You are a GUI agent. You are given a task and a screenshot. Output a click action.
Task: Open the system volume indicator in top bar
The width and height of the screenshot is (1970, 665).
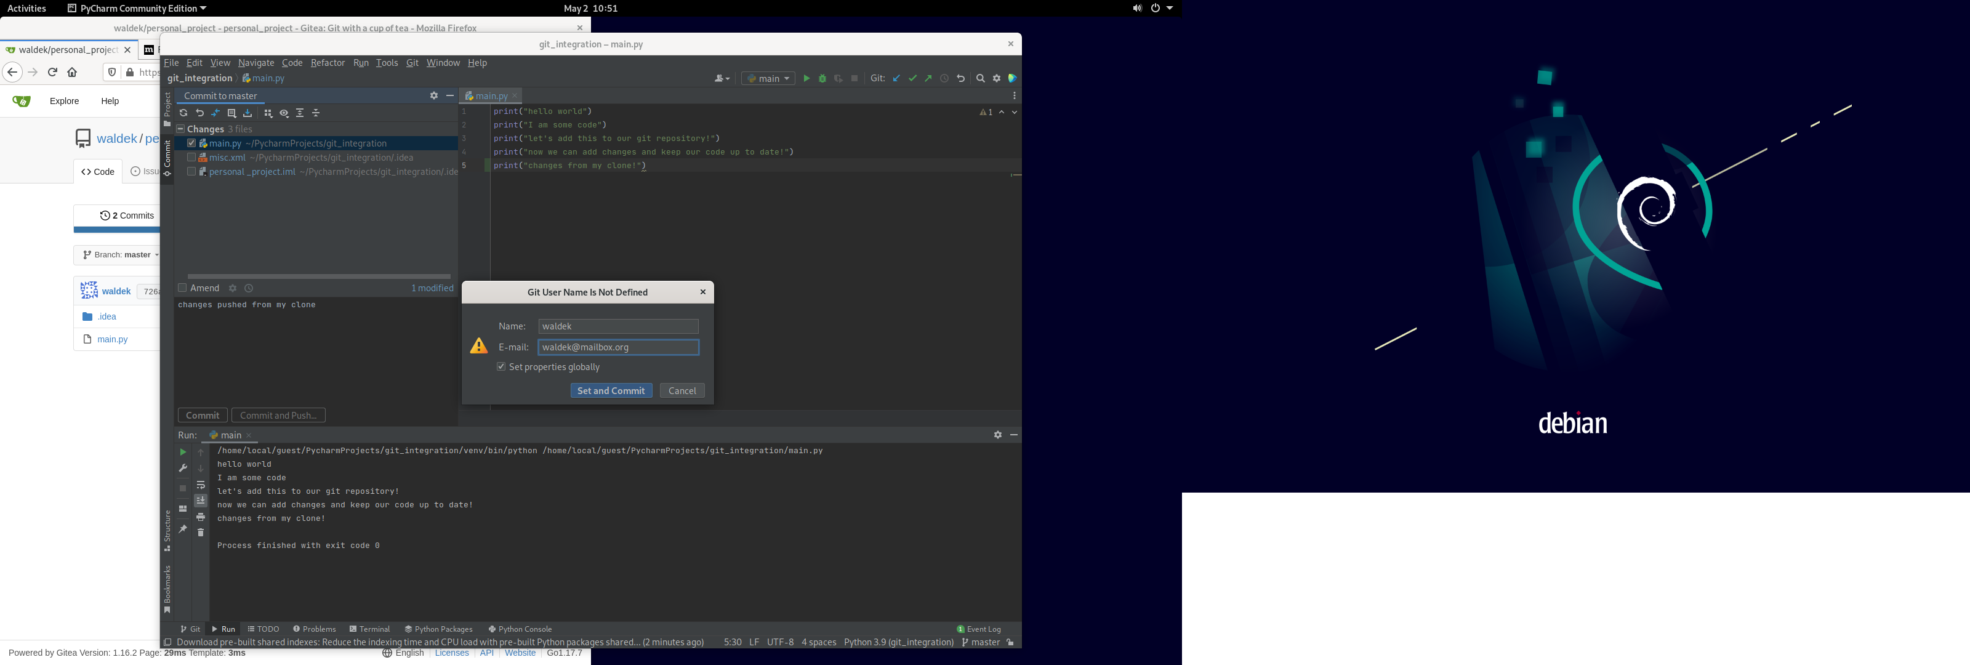1137,9
